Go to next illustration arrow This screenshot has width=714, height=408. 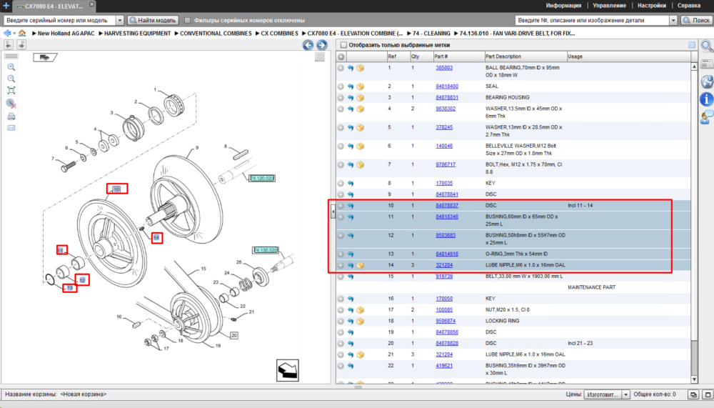[x=321, y=45]
